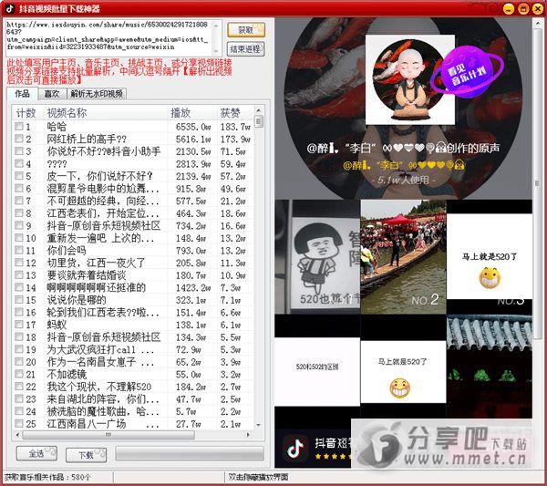Click the horizontal list scrollbar thumb
Image resolution: width=547 pixels, height=486 pixels.
point(108,435)
